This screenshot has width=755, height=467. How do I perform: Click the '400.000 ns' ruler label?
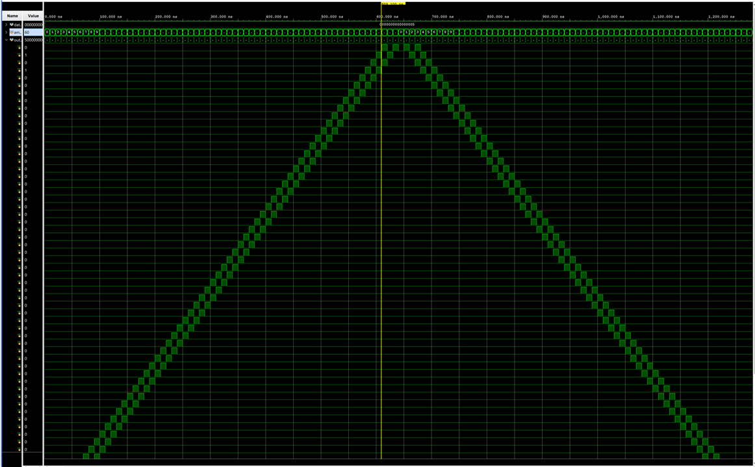[x=277, y=16]
